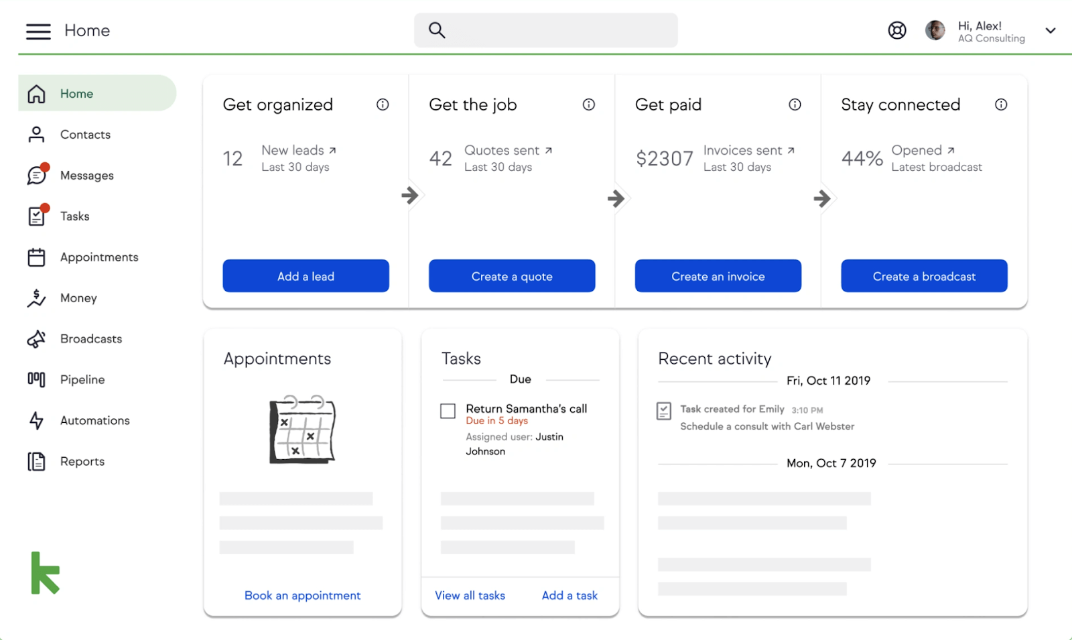Click the Contacts person icon
Image resolution: width=1072 pixels, height=640 pixels.
[36, 135]
